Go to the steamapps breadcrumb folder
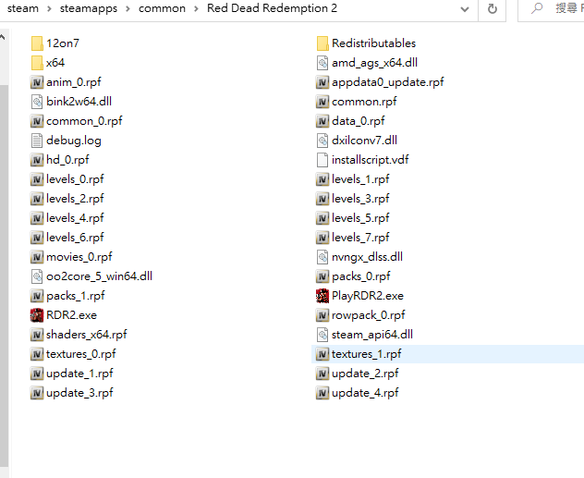Viewport: 584px width, 478px height. coord(89,8)
